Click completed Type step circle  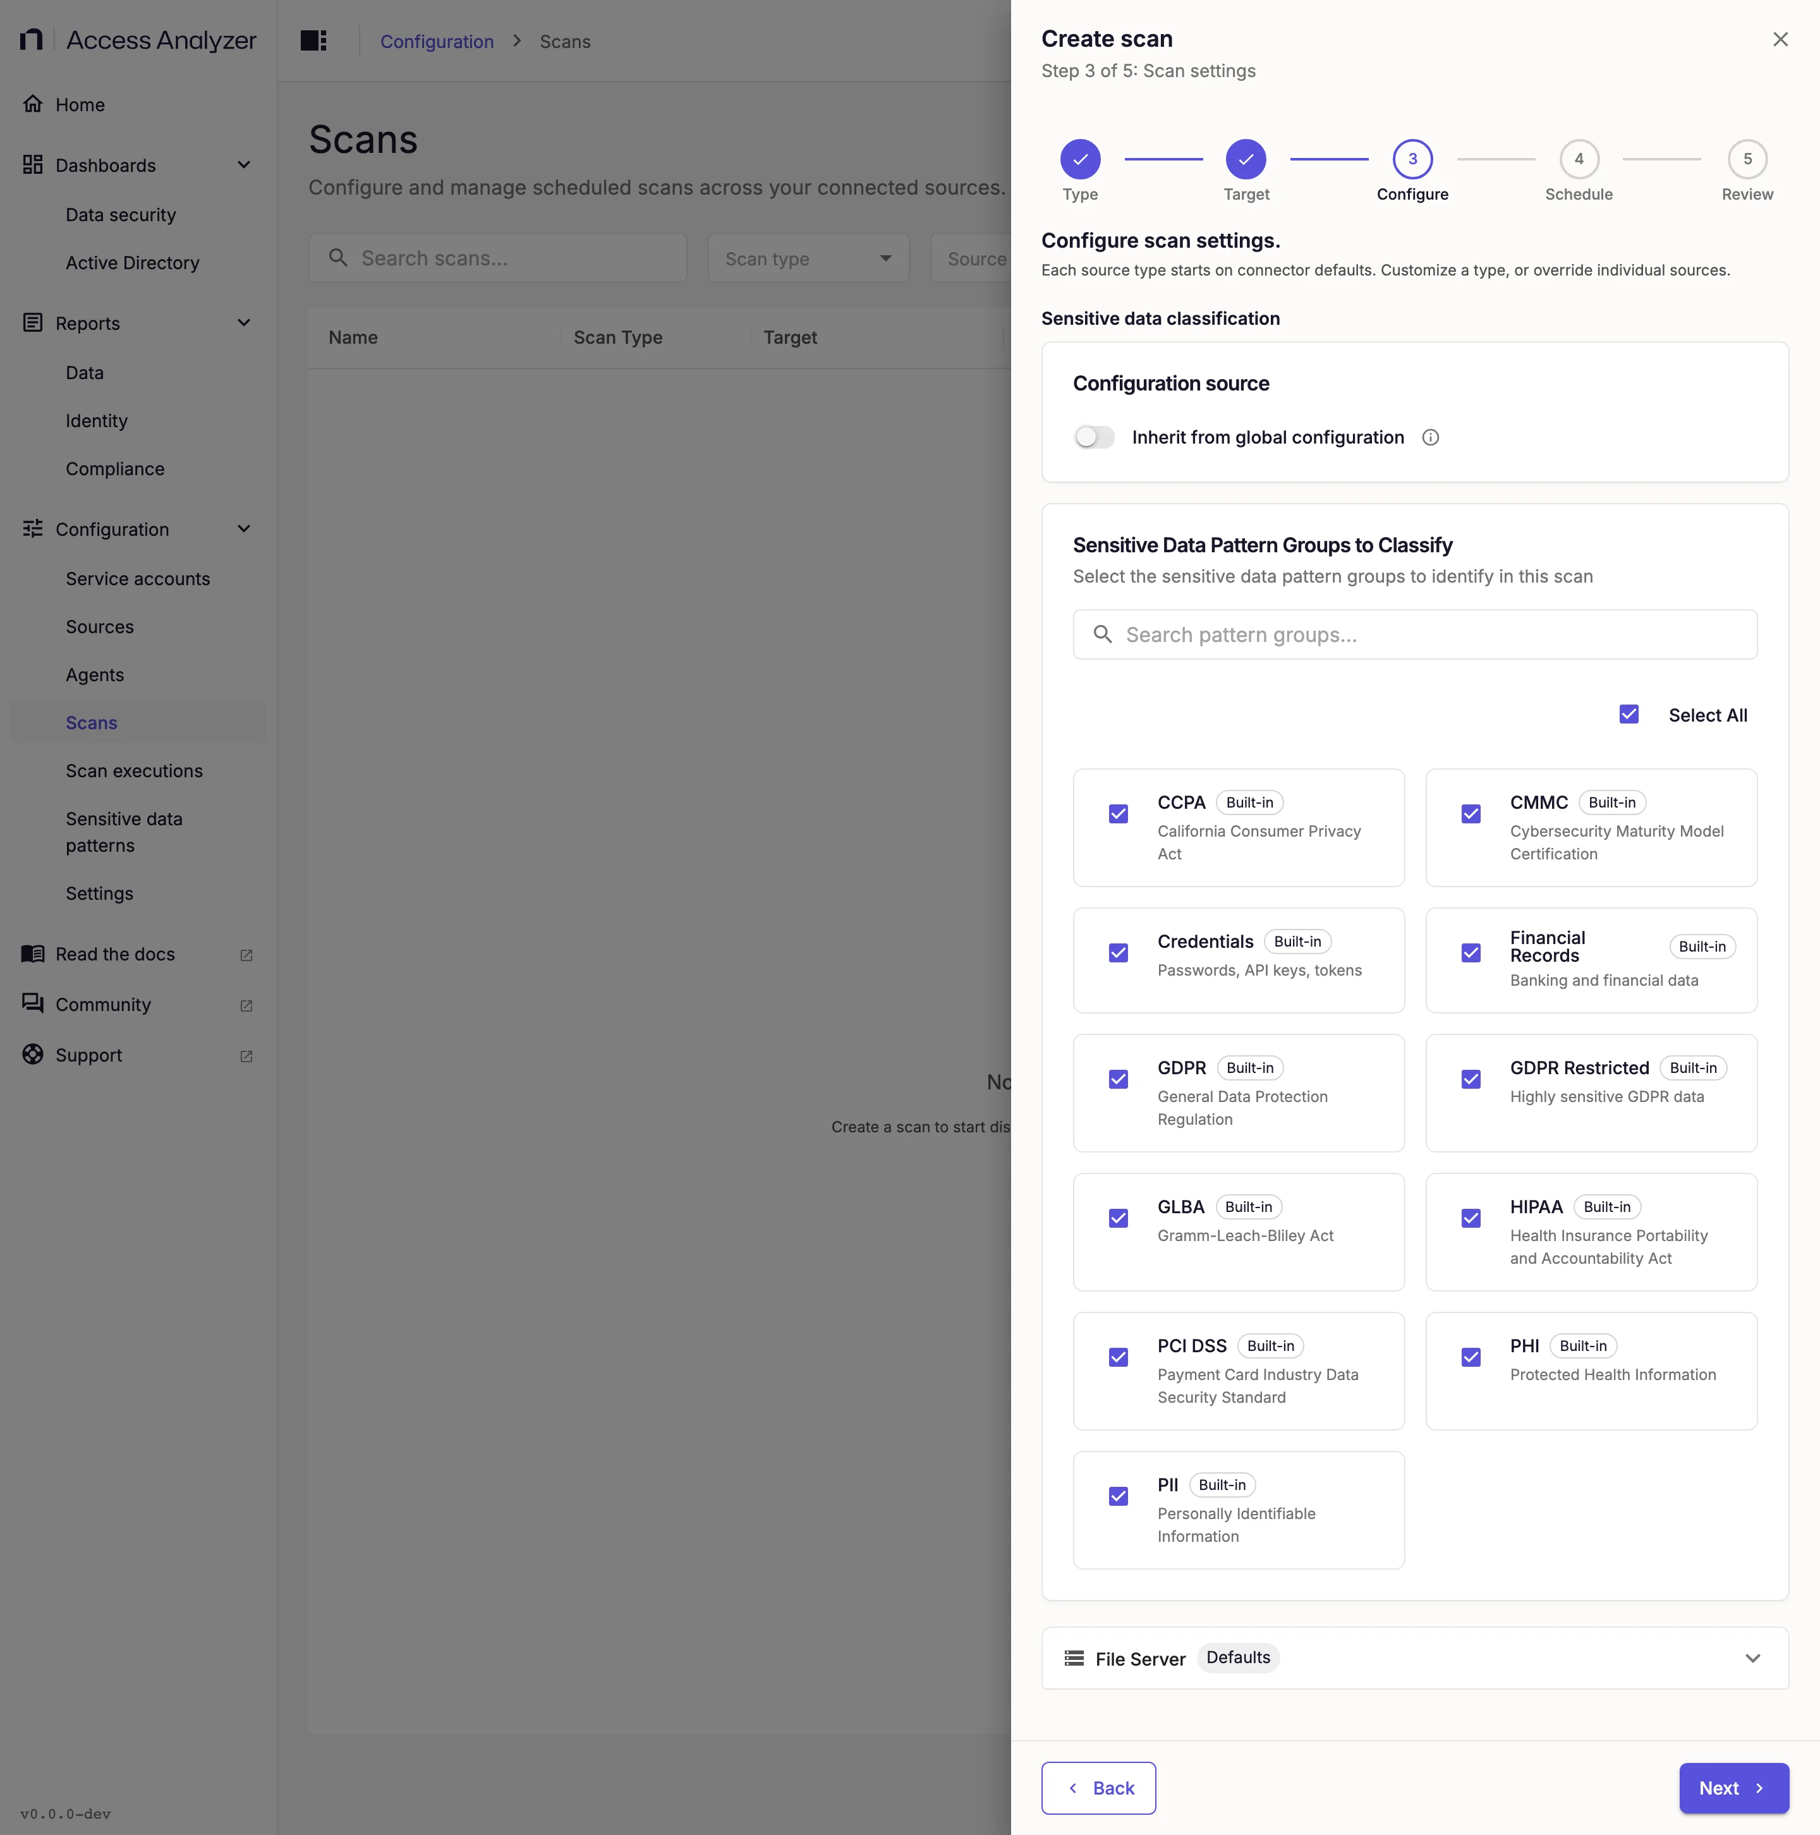pyautogui.click(x=1080, y=159)
